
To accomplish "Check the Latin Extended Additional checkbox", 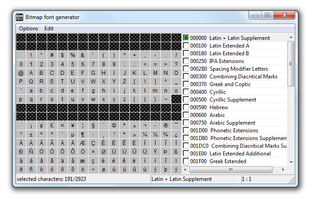I will click(x=186, y=154).
